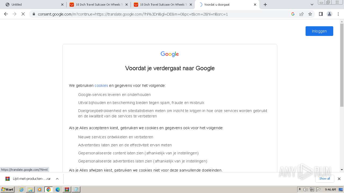Image resolution: width=344 pixels, height=193 pixels.
Task: Click text Google-services leveren en onderhouden
Action: click(114, 95)
